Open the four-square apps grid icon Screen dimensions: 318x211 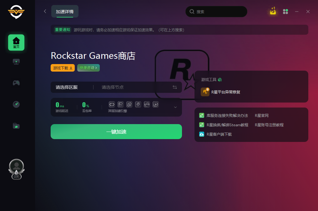pyautogui.click(x=285, y=12)
